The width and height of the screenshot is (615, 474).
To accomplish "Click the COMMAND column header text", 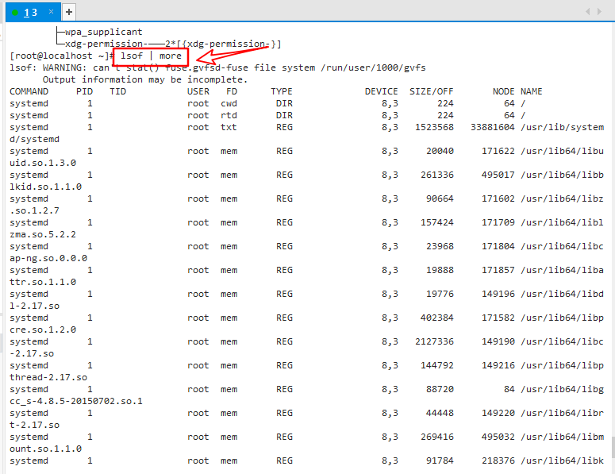I will (29, 91).
